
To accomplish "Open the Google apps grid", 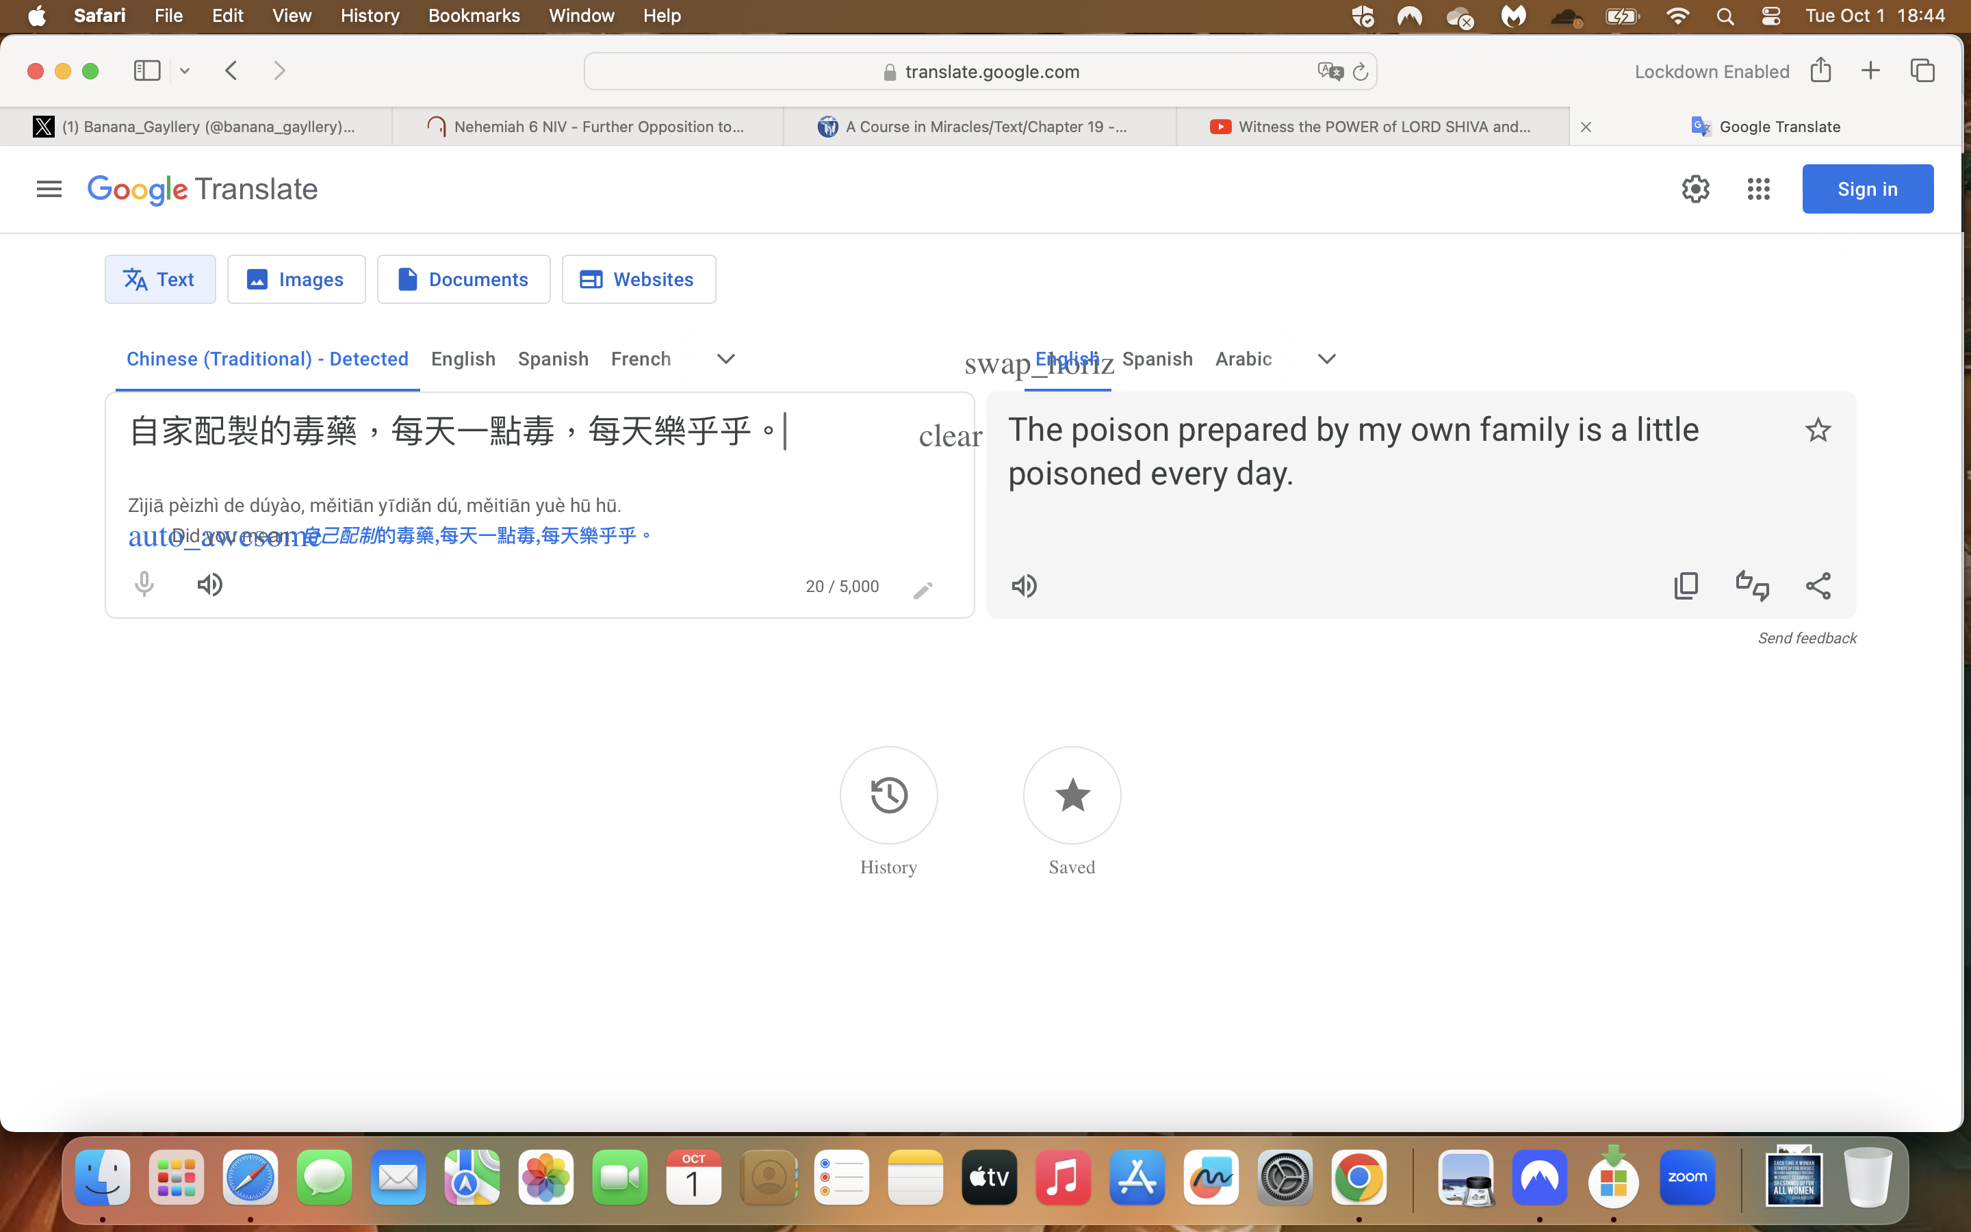I will pyautogui.click(x=1758, y=189).
